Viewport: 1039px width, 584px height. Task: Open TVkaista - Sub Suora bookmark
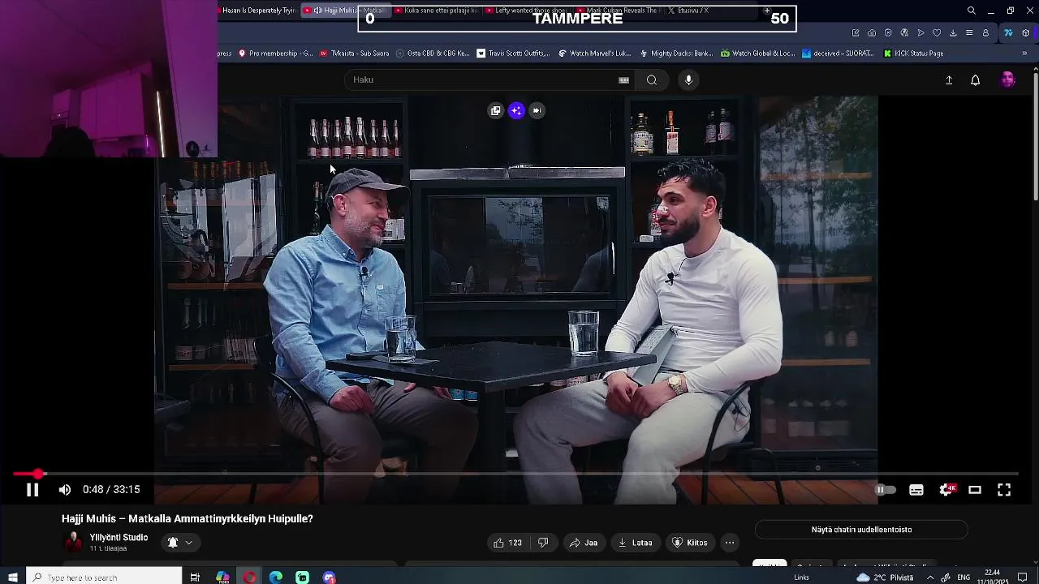point(355,54)
